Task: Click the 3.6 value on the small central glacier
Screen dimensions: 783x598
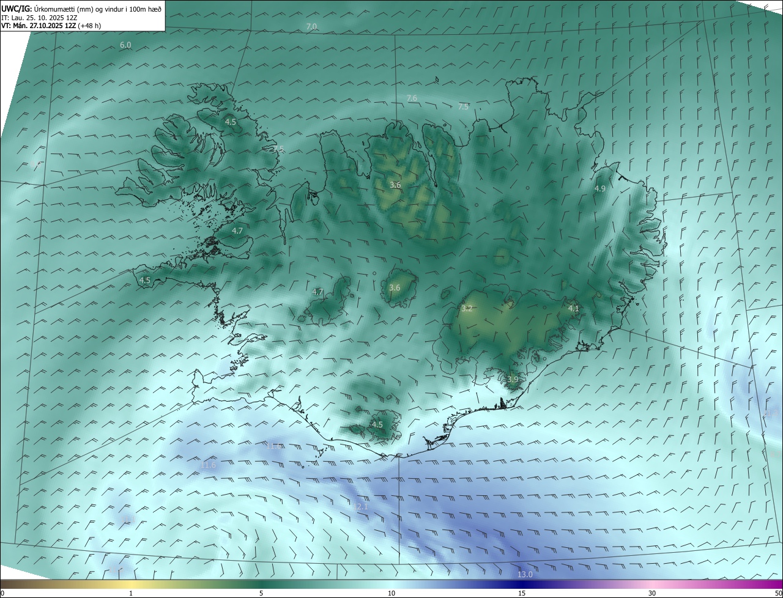Action: 395,288
